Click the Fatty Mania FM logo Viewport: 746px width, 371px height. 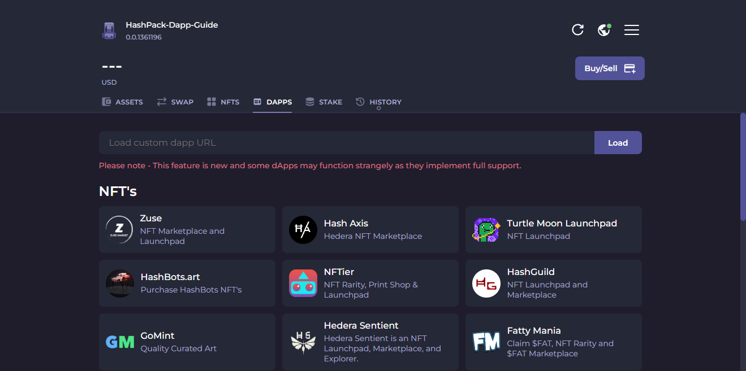click(x=486, y=342)
